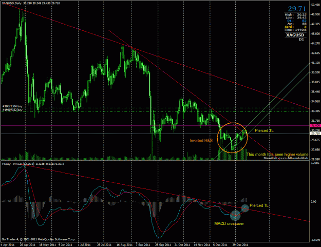Click the '6 Dec 2011' date label

[220, 245]
